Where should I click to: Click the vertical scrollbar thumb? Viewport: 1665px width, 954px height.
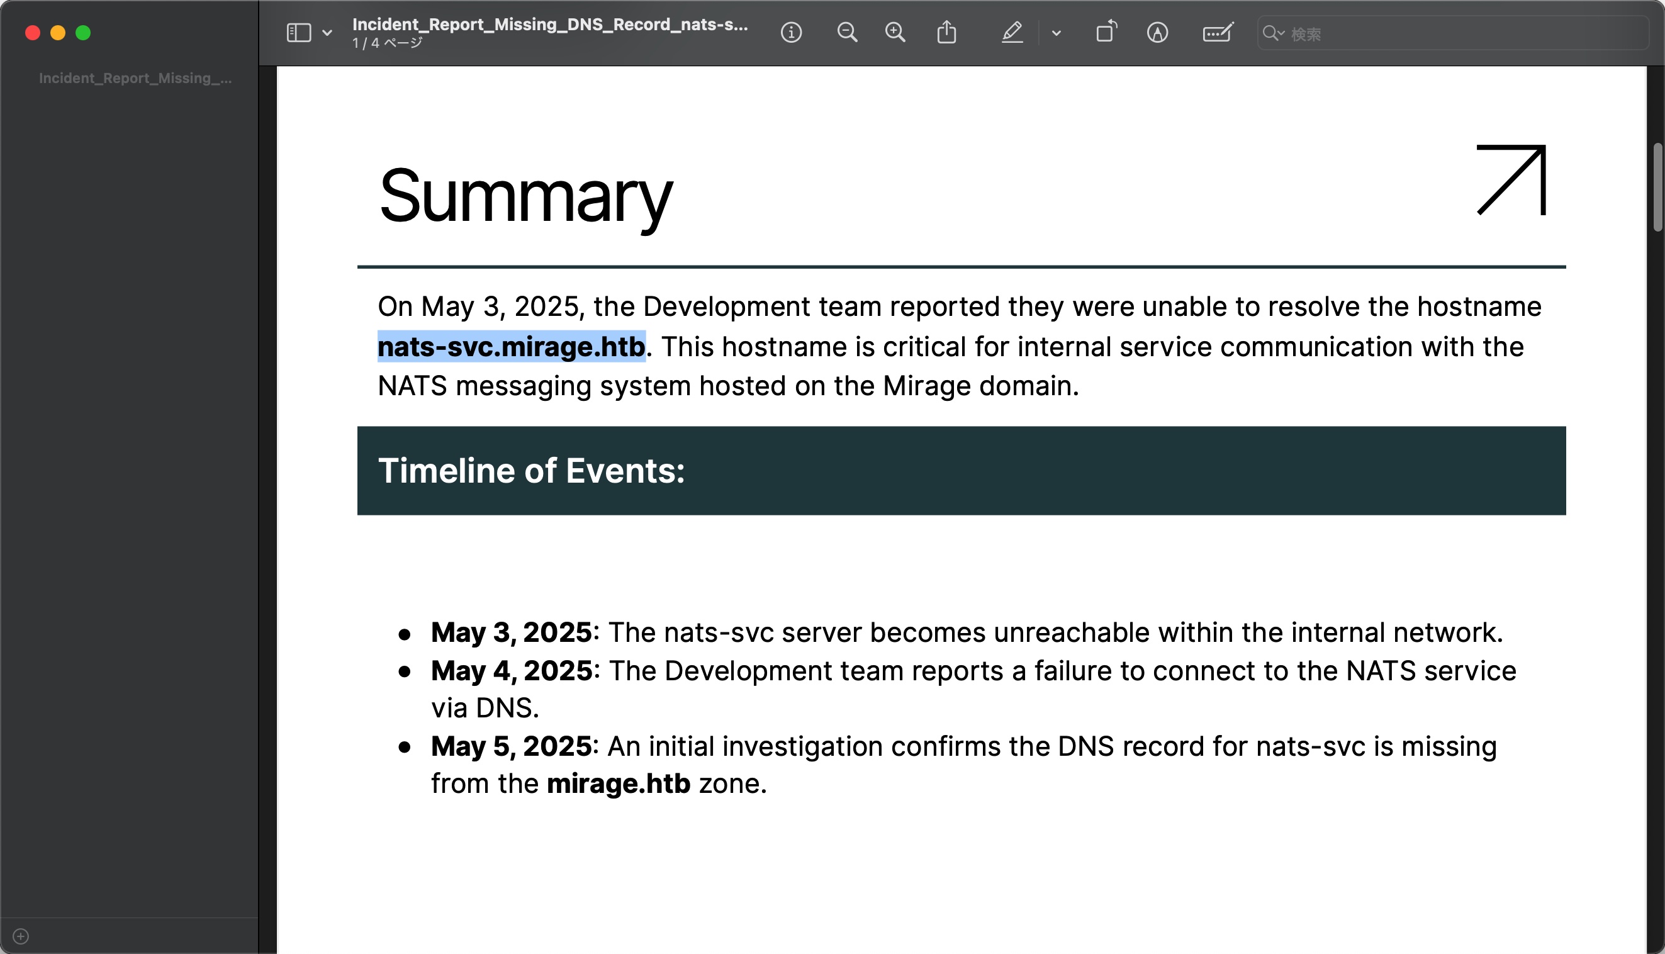coord(1657,188)
